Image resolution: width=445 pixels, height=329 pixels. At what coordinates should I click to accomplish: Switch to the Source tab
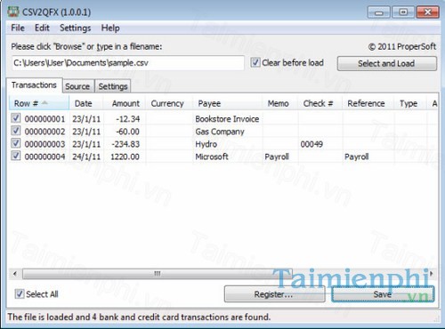click(77, 86)
